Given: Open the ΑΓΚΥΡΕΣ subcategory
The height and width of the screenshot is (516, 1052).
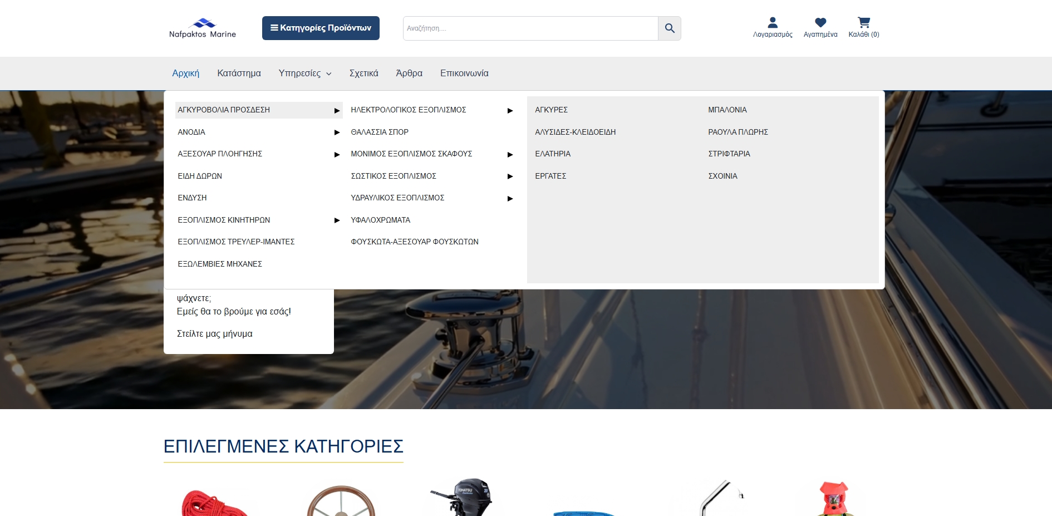Looking at the screenshot, I should tap(552, 110).
